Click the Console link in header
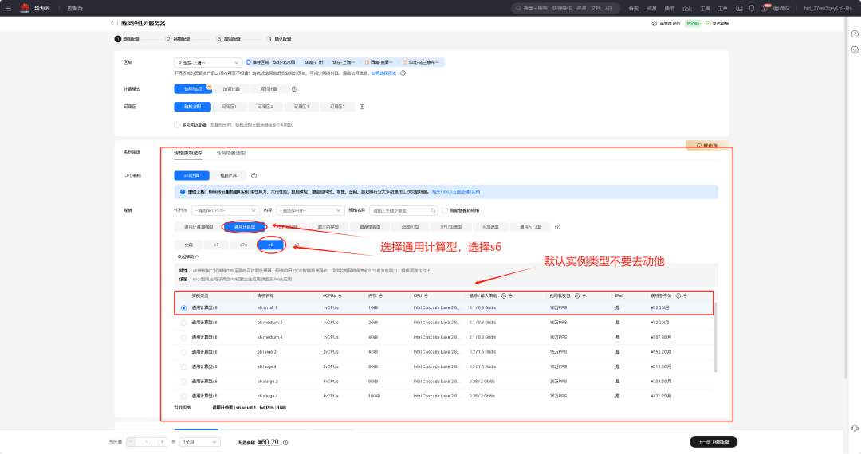861x454 pixels. 75,8
